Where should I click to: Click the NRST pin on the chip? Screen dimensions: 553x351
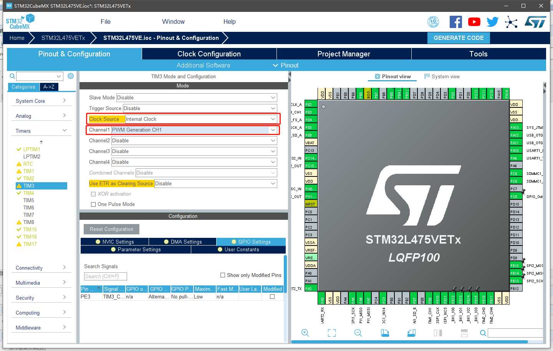point(311,204)
